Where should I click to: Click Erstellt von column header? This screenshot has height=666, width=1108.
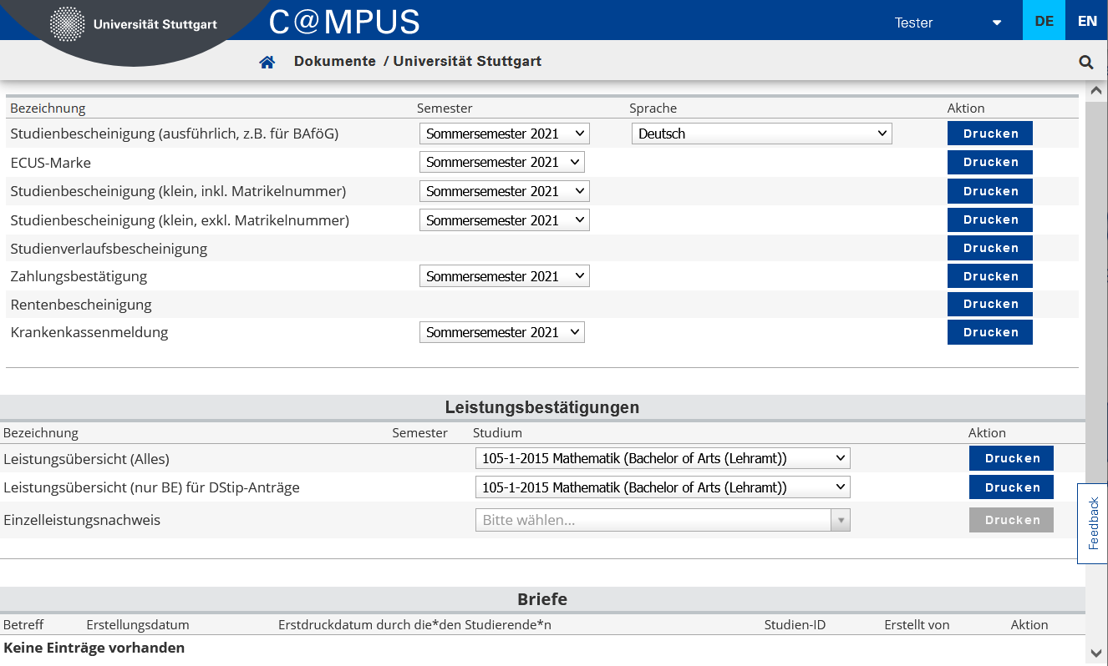[917, 624]
